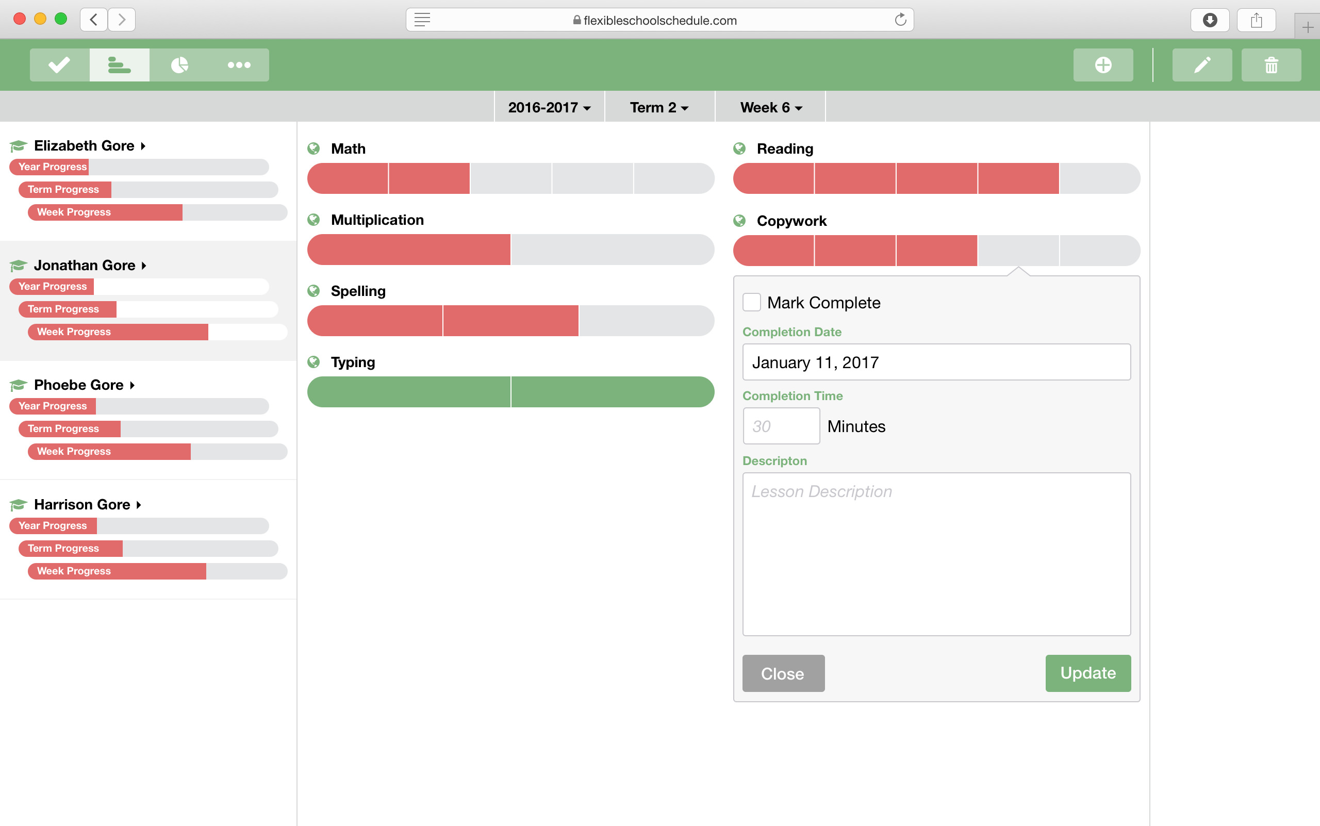Click the trash delete icon
This screenshot has height=826, width=1320.
point(1271,64)
